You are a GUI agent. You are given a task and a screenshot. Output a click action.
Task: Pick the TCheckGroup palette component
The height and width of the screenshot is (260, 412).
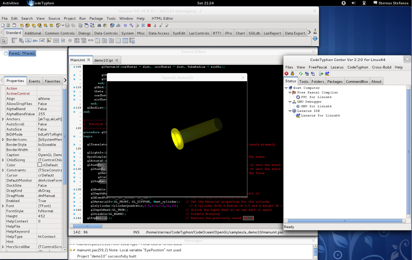[111, 41]
